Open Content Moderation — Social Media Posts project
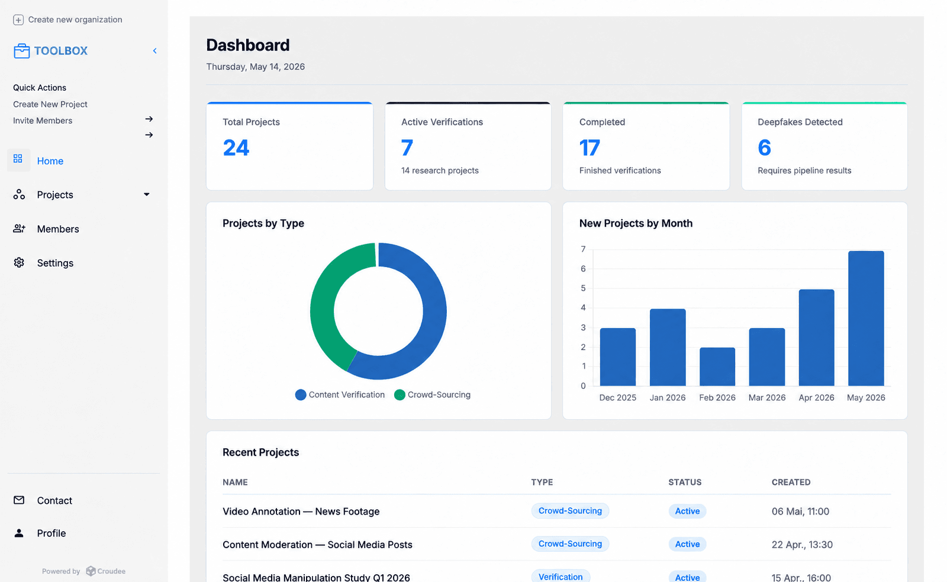The width and height of the screenshot is (947, 582). (x=317, y=545)
